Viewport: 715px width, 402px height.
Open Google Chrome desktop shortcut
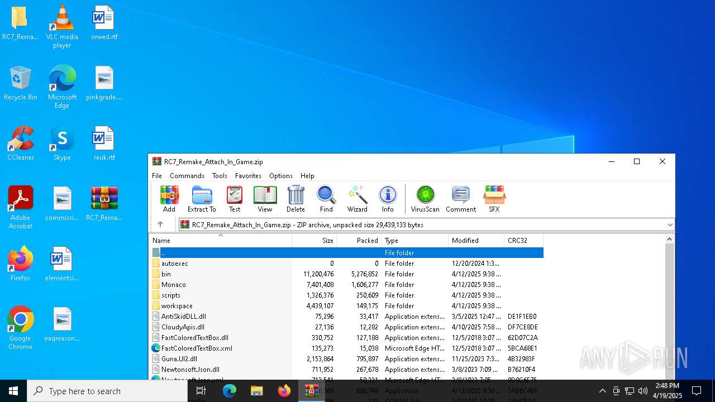point(20,328)
